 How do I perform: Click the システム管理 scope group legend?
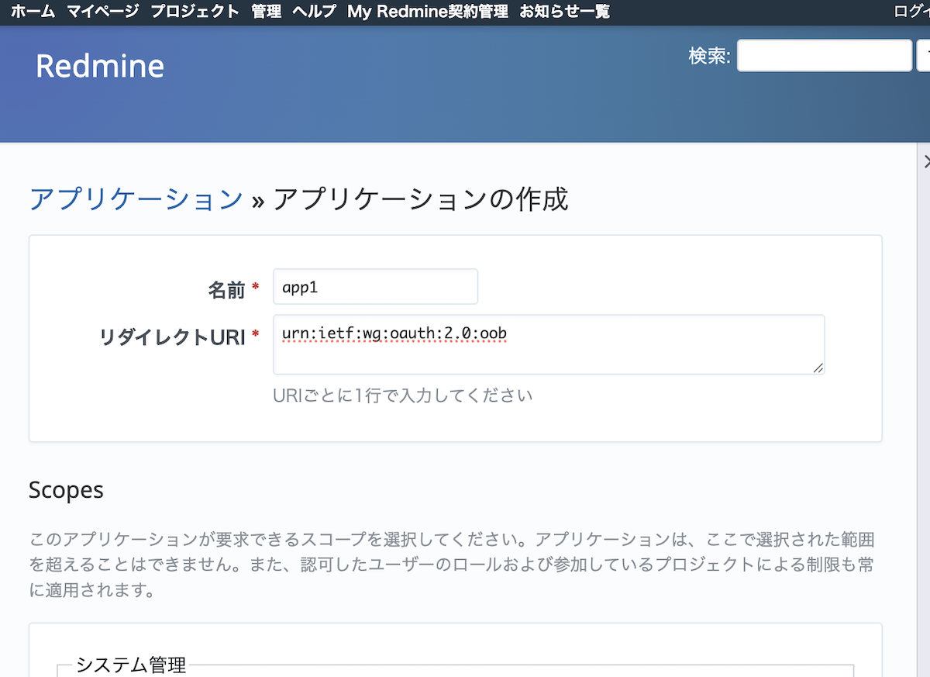(131, 665)
